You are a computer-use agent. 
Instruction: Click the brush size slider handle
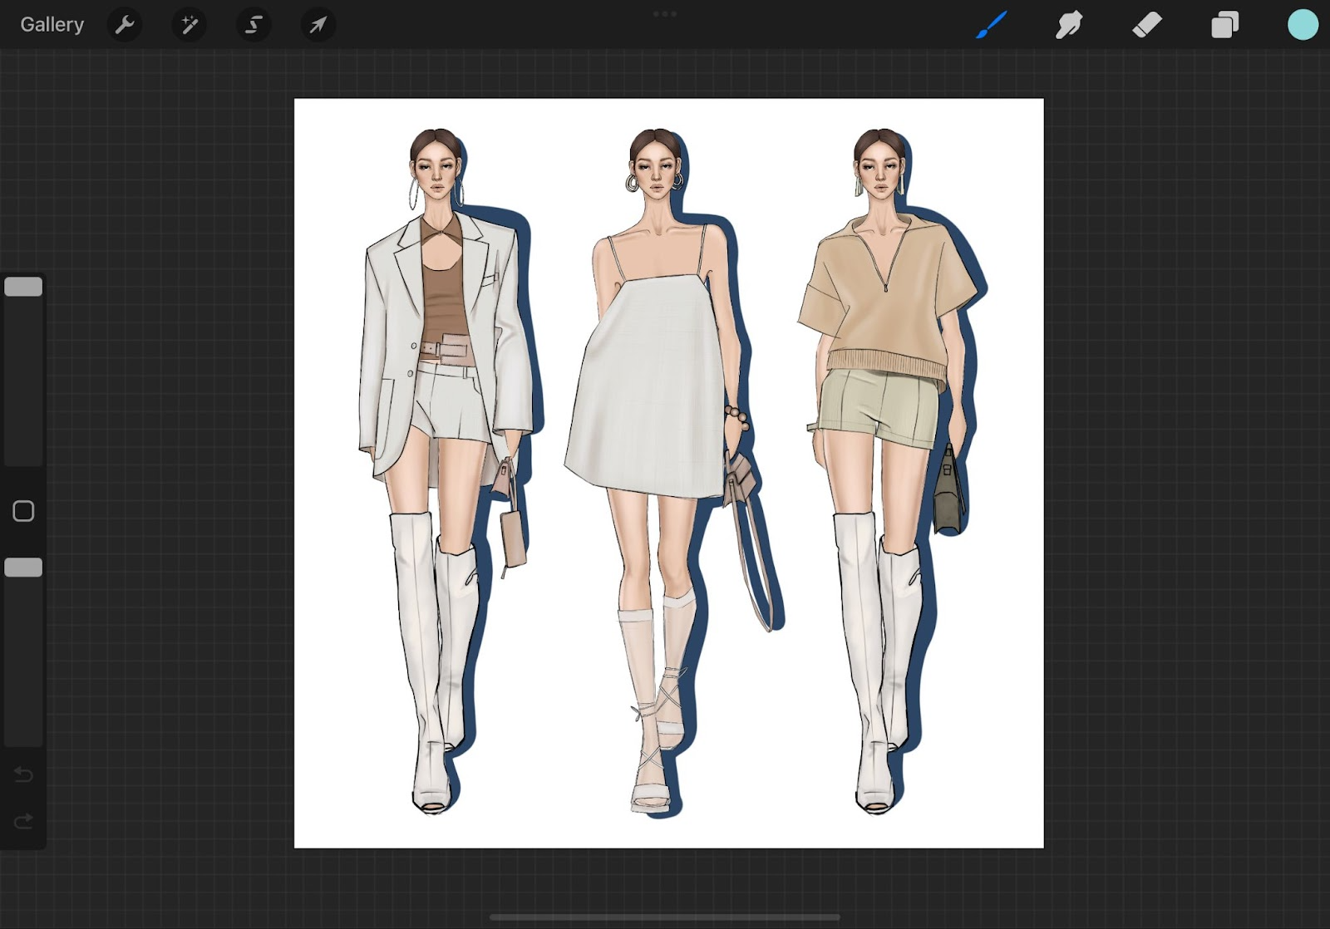coord(23,287)
